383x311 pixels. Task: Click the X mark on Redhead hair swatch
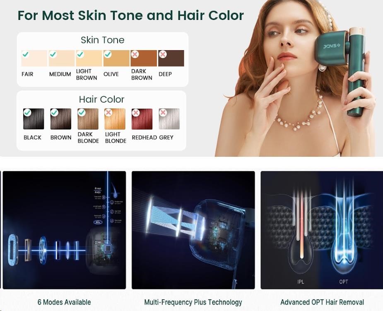tap(135, 112)
